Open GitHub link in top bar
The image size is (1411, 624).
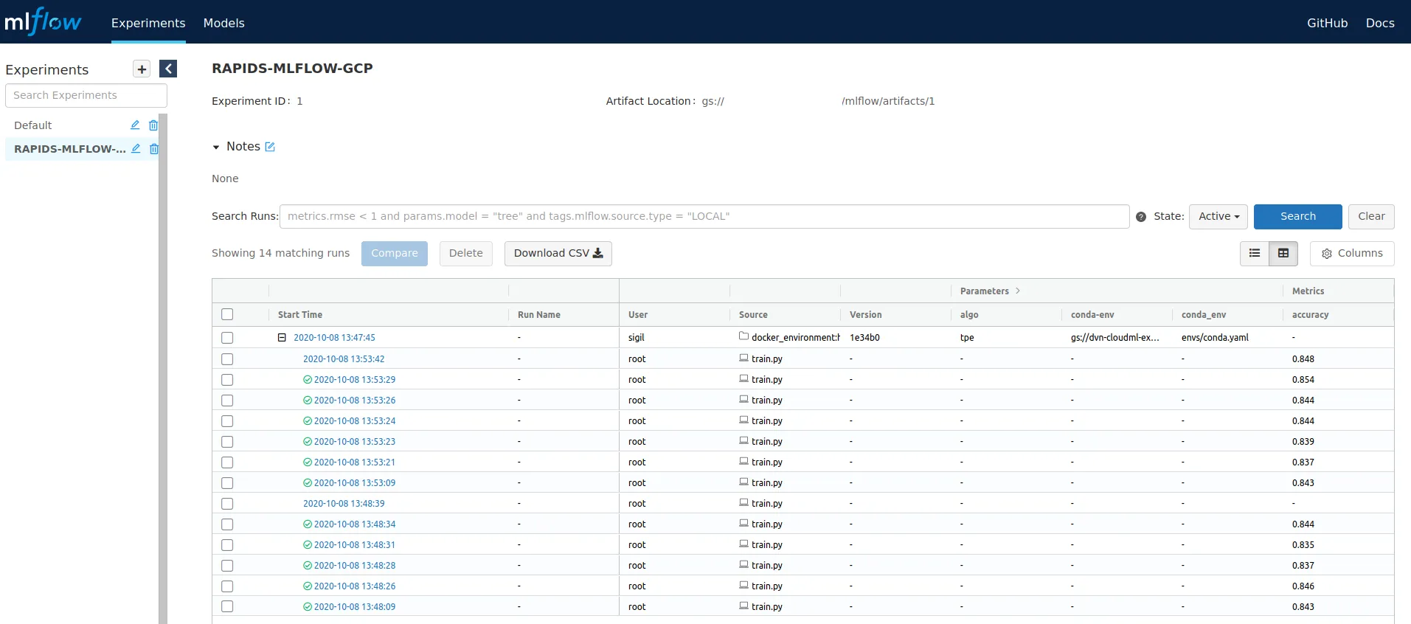pos(1327,23)
